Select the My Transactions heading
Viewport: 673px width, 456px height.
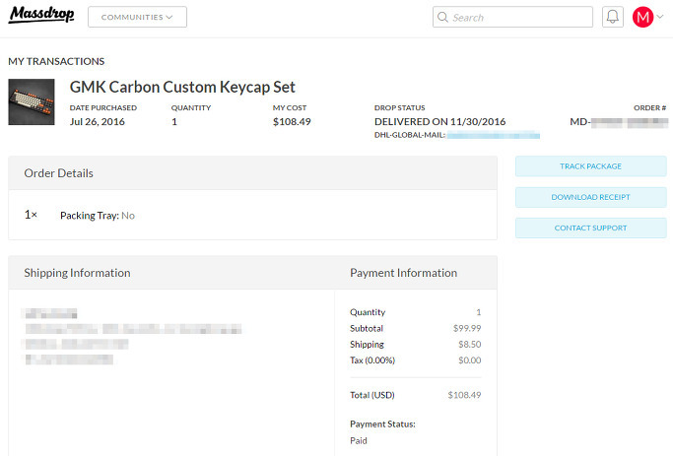click(56, 61)
